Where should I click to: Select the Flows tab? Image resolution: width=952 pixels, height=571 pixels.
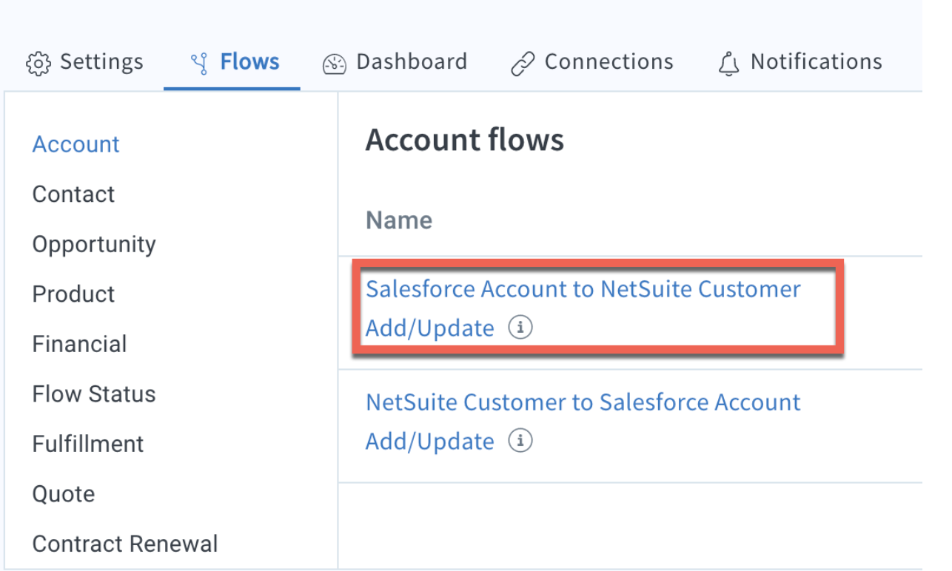[234, 62]
